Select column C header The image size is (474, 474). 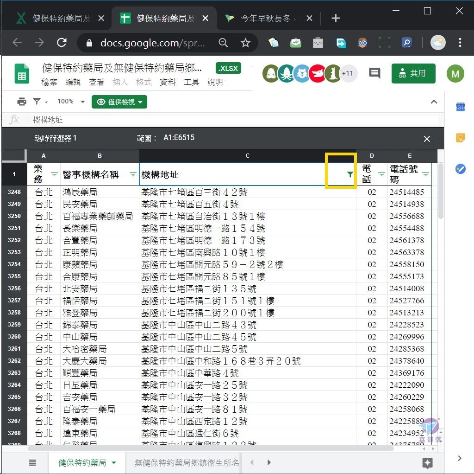[247, 156]
